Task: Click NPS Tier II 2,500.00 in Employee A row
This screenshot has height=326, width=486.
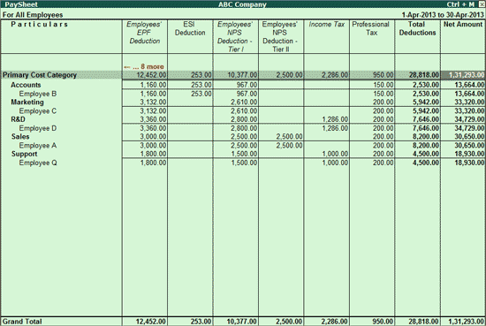Action: [x=289, y=146]
